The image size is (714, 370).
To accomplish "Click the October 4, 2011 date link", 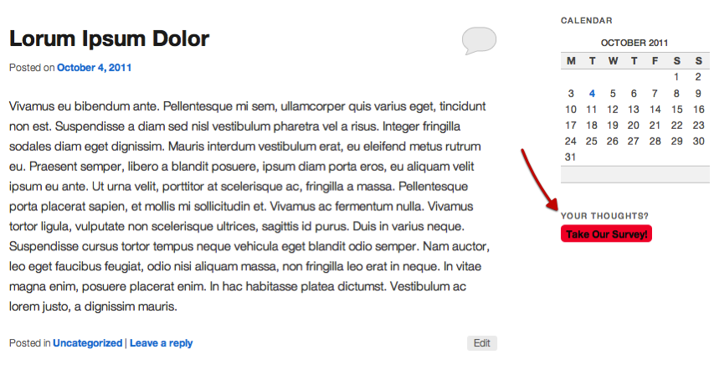I will coord(94,68).
